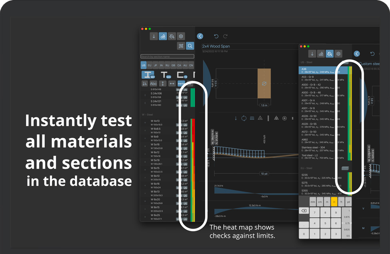Screen dimensions: 390x254
Task: Select the T-section shape (325)
Action: point(165,75)
